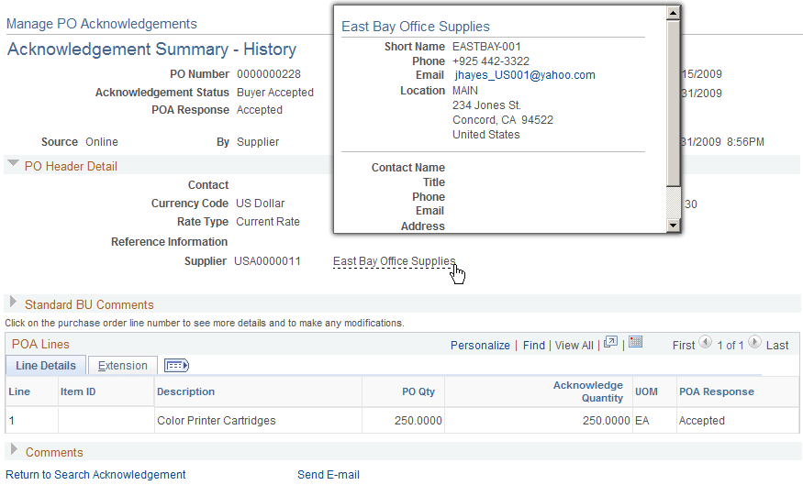Show previous row arrow in POA Lines
This screenshot has height=485, width=803.
pos(705,342)
